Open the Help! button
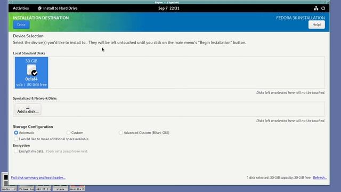Screen dimensions: 341x192 pyautogui.click(x=316, y=25)
